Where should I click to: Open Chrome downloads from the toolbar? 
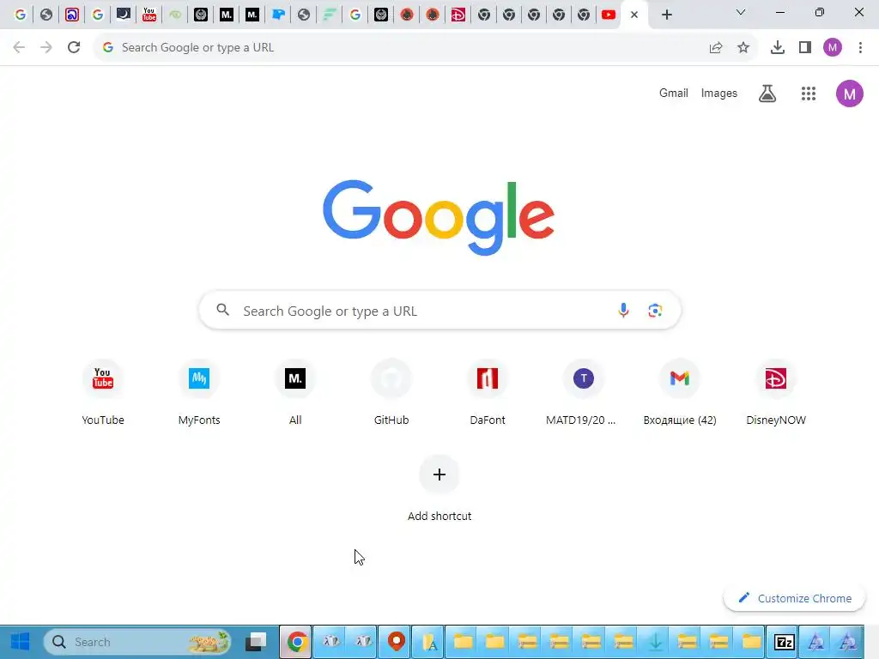[x=778, y=48]
